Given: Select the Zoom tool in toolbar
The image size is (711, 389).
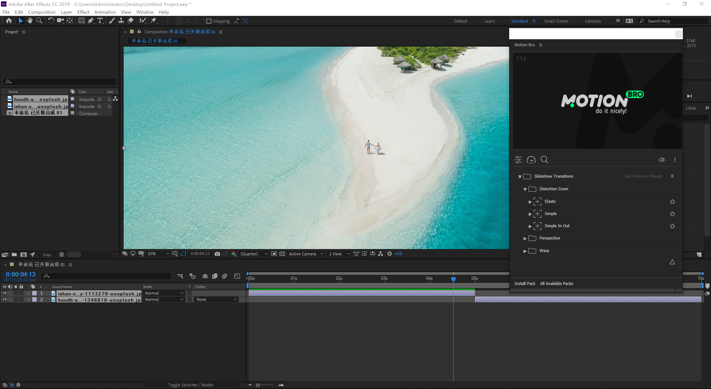Looking at the screenshot, I should (39, 21).
